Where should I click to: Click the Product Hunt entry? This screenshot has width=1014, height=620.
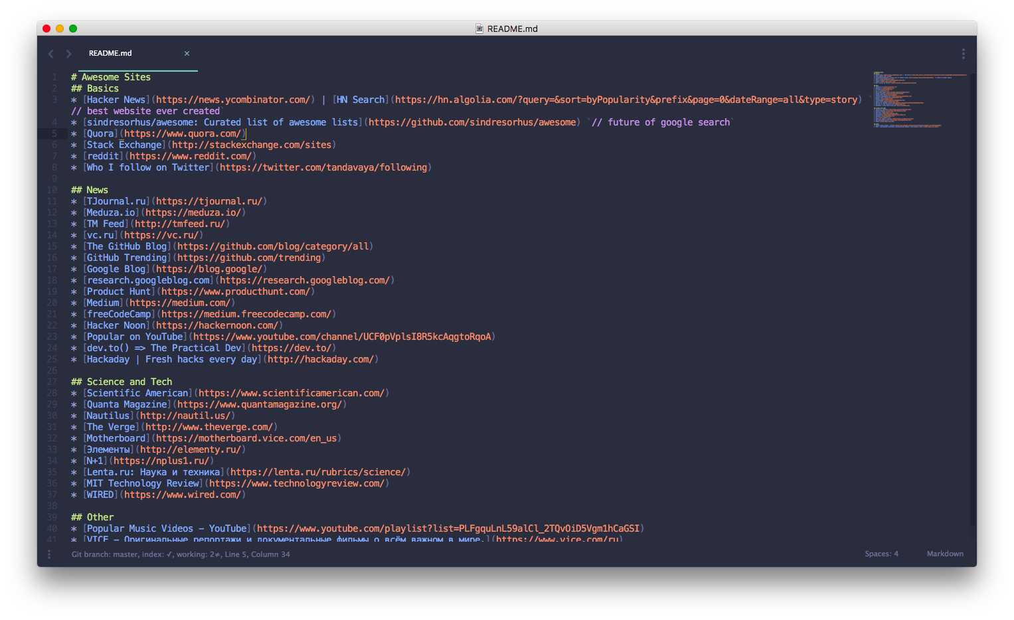[x=193, y=291]
